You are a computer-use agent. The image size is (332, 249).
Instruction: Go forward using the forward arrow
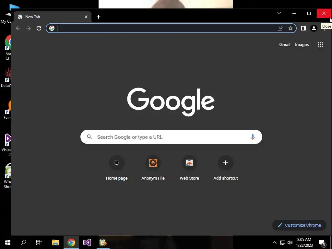pos(29,28)
